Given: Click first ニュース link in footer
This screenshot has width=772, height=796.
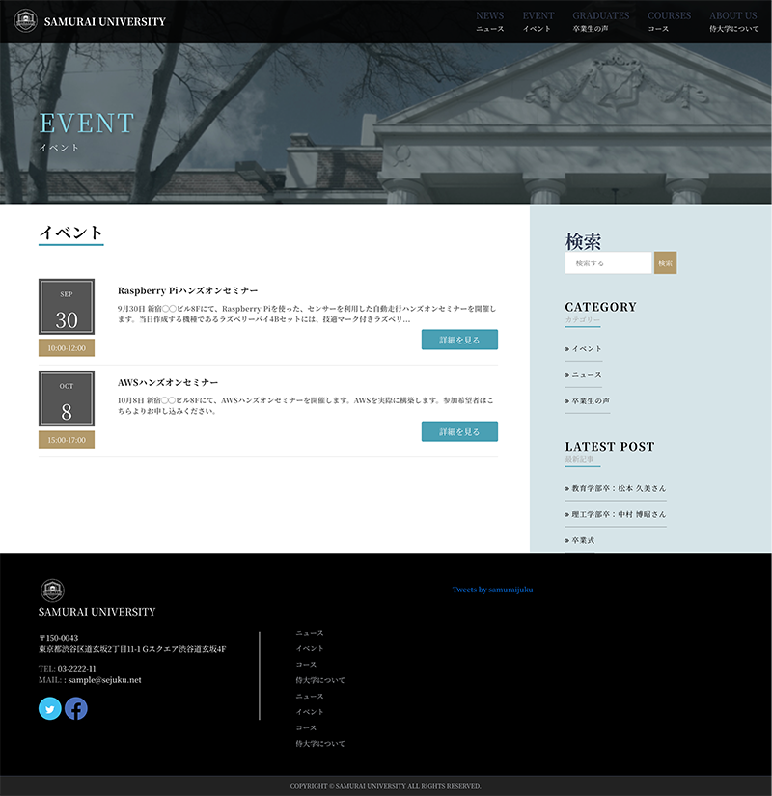Looking at the screenshot, I should (310, 633).
